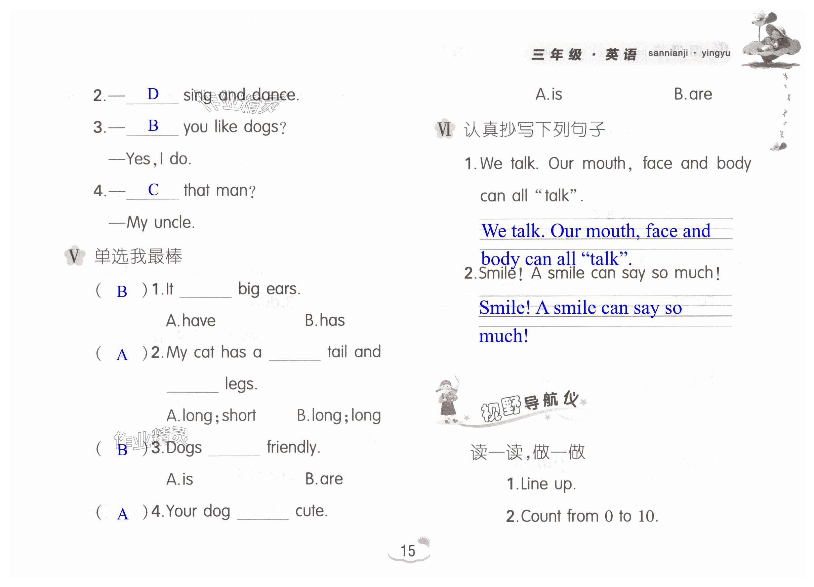
Task: Select option A.long;short
Action: (211, 416)
